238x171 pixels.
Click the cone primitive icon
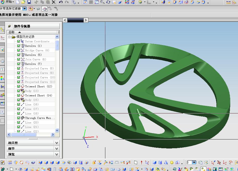[166, 163]
